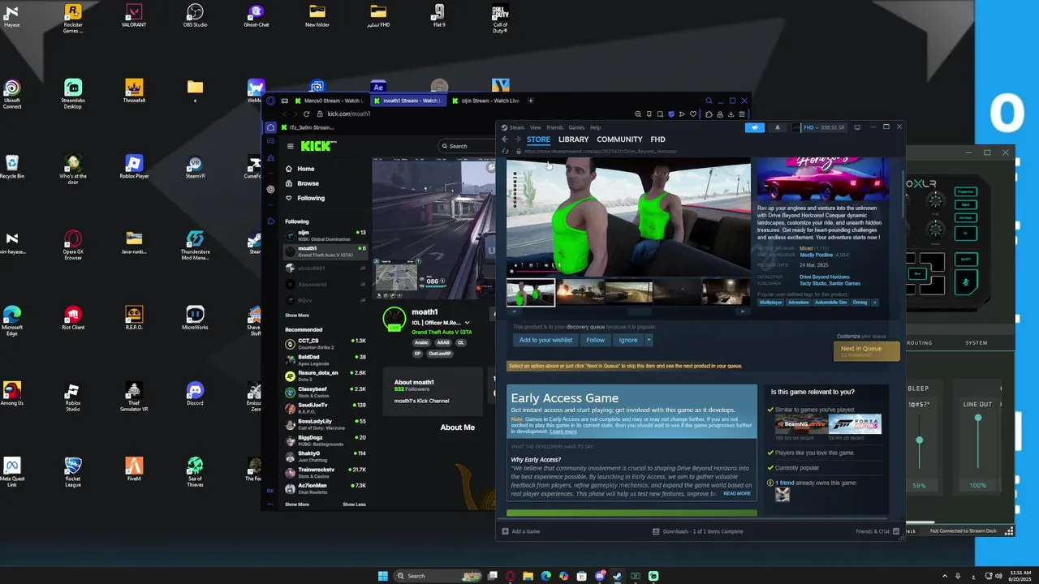Click Add a Game in Steam footer

point(520,531)
